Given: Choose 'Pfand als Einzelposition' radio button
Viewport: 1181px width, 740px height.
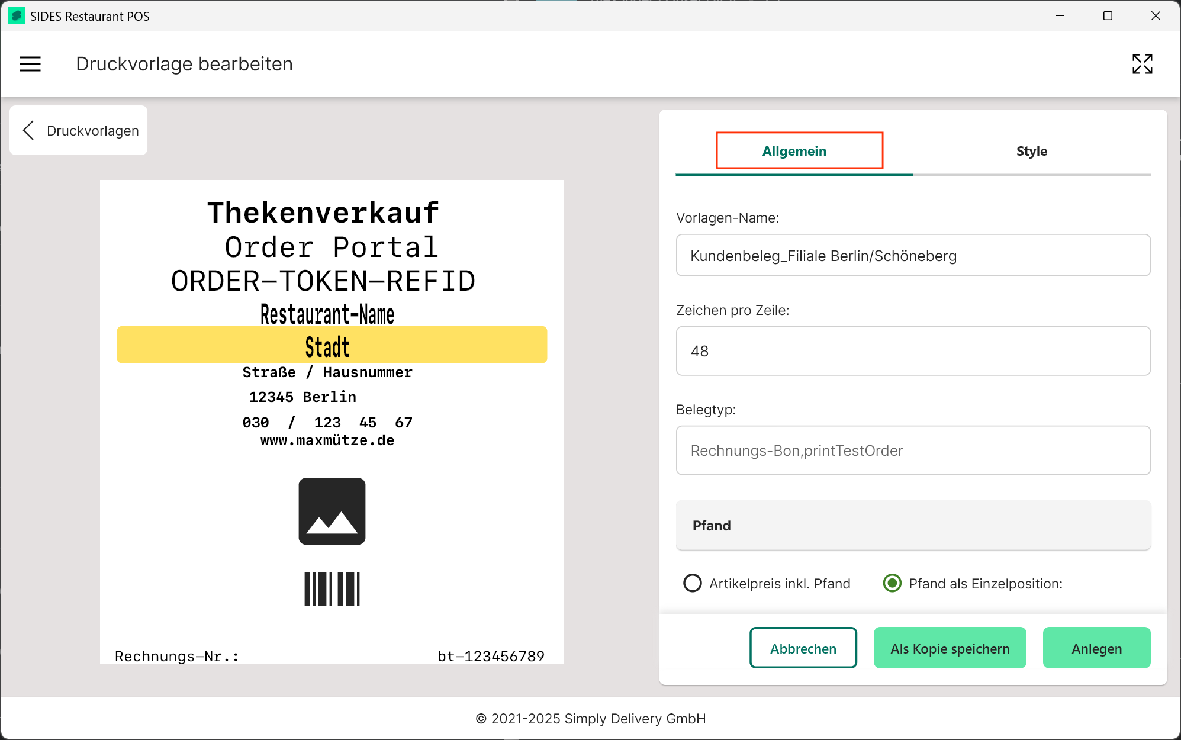Looking at the screenshot, I should pyautogui.click(x=892, y=583).
